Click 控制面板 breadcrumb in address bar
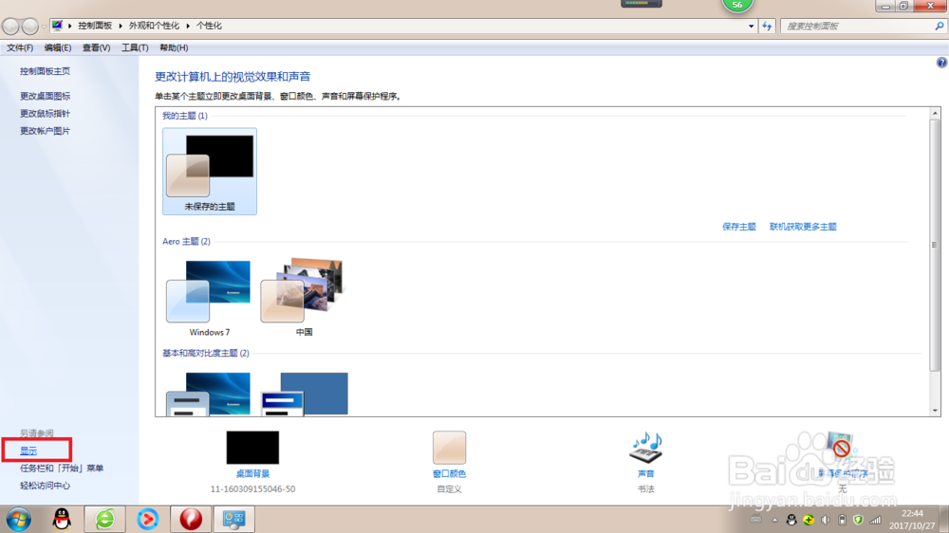Image resolution: width=949 pixels, height=533 pixels. click(x=95, y=26)
